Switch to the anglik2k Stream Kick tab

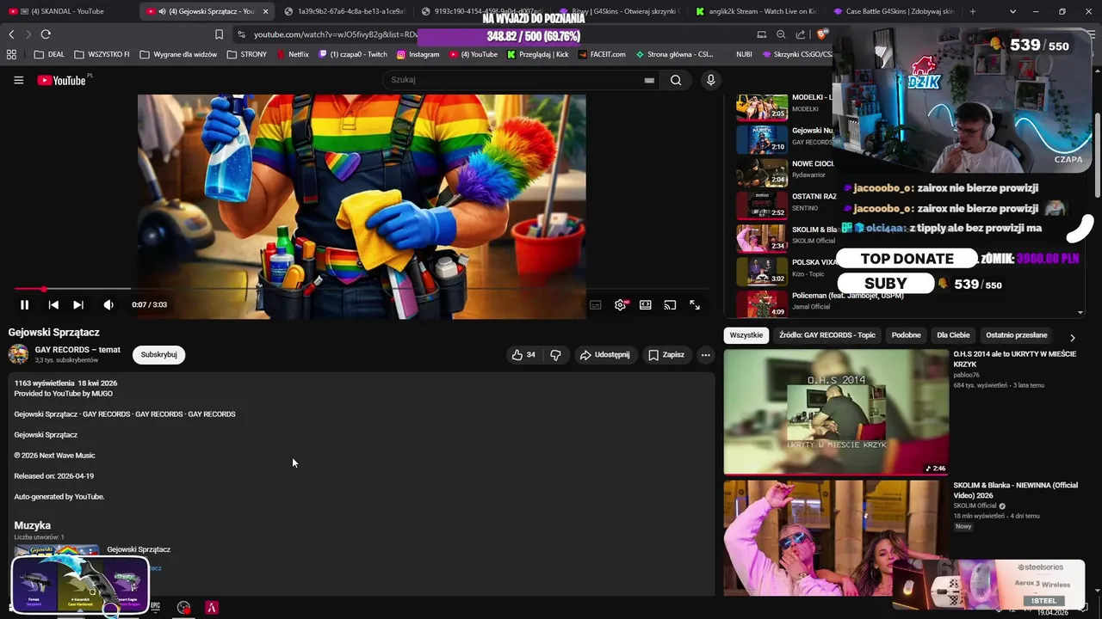point(758,11)
